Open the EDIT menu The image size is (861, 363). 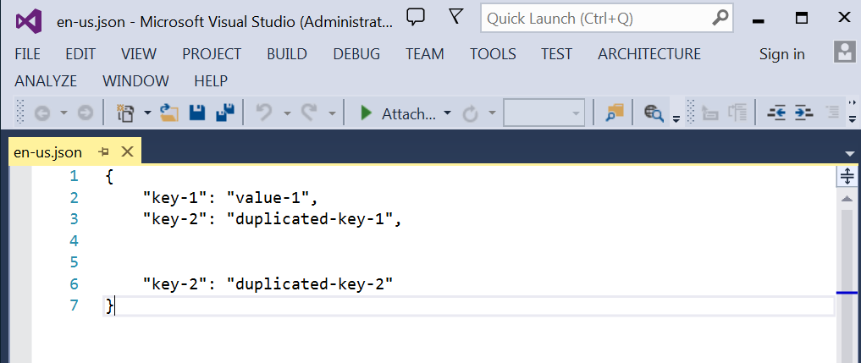[x=80, y=54]
